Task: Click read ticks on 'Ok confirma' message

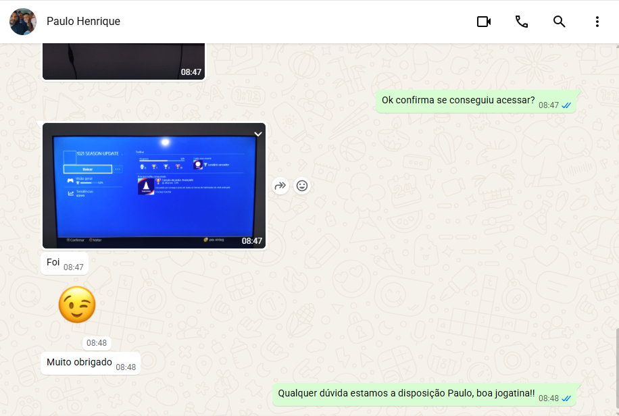Action: (566, 105)
